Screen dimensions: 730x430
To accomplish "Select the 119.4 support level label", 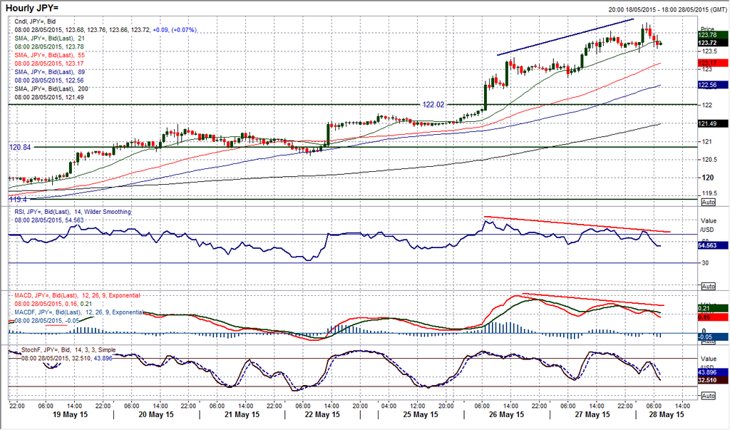I will click(x=18, y=200).
